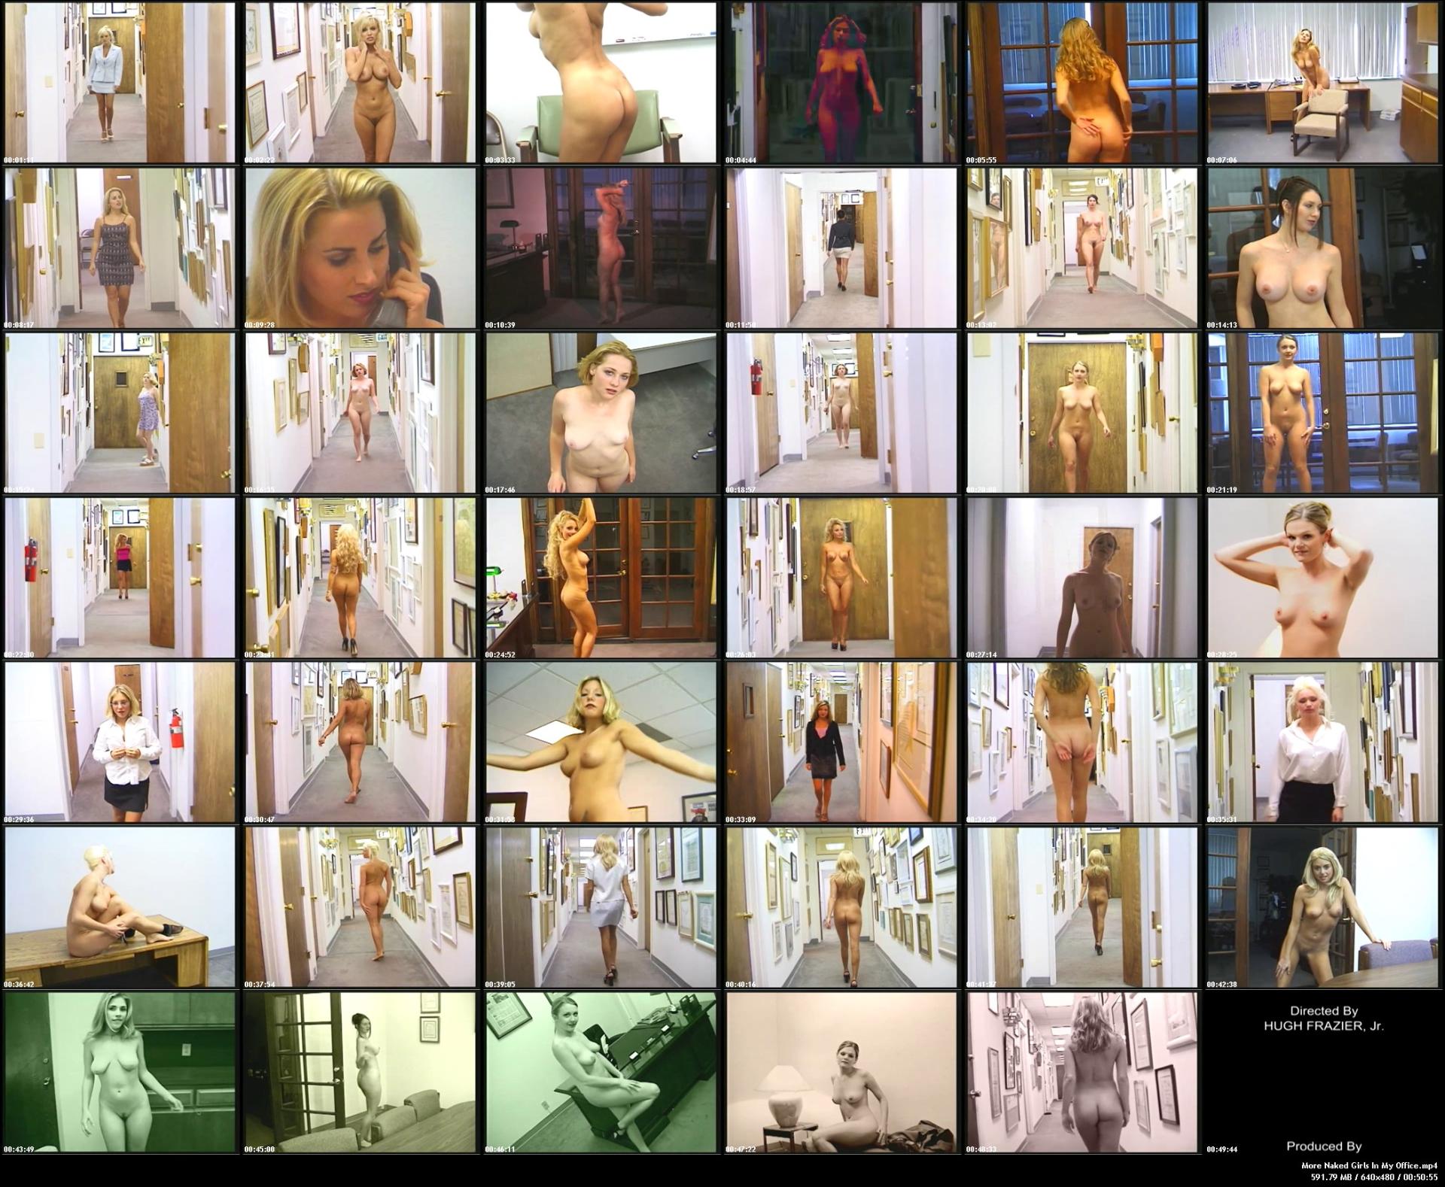
Task: Click the thumbnail timestamped 00:01:11
Action: click(120, 83)
